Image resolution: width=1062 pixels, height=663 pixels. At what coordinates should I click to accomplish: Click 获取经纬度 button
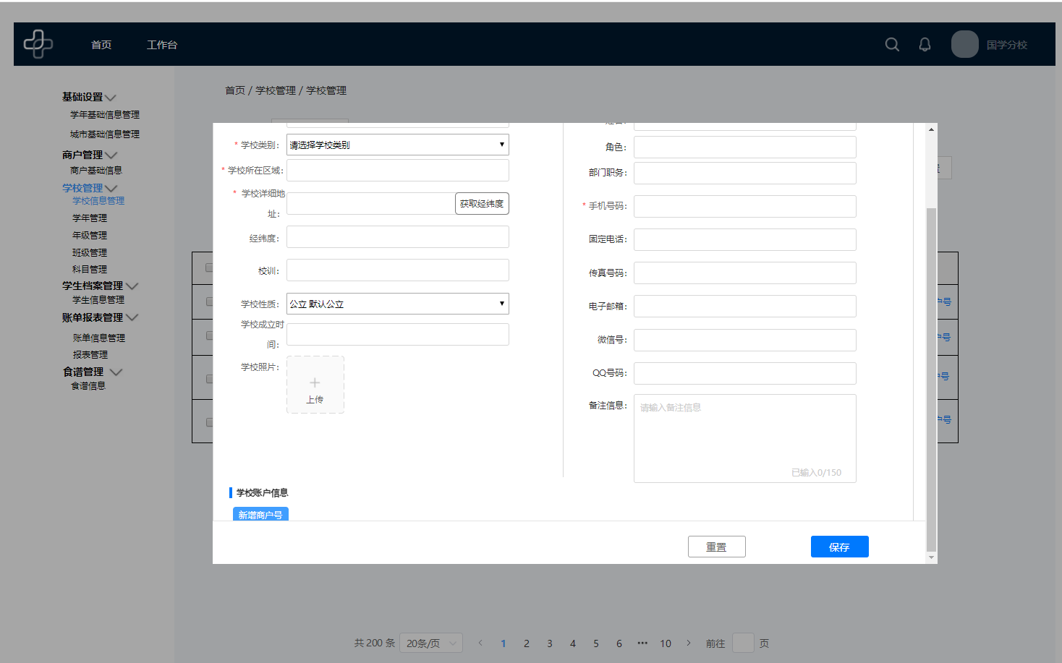pyautogui.click(x=482, y=204)
